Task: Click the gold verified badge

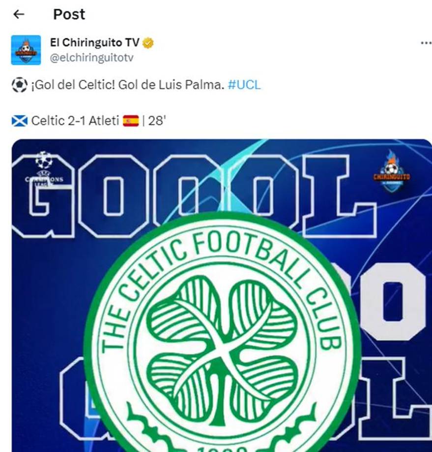Action: coord(148,43)
